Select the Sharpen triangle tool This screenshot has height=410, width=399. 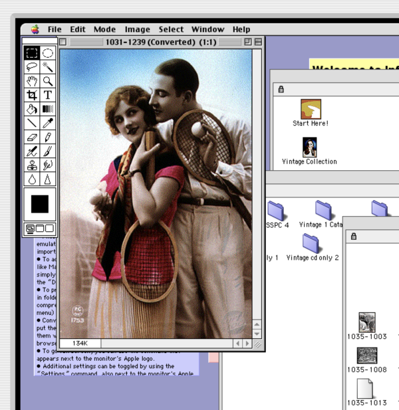48,179
